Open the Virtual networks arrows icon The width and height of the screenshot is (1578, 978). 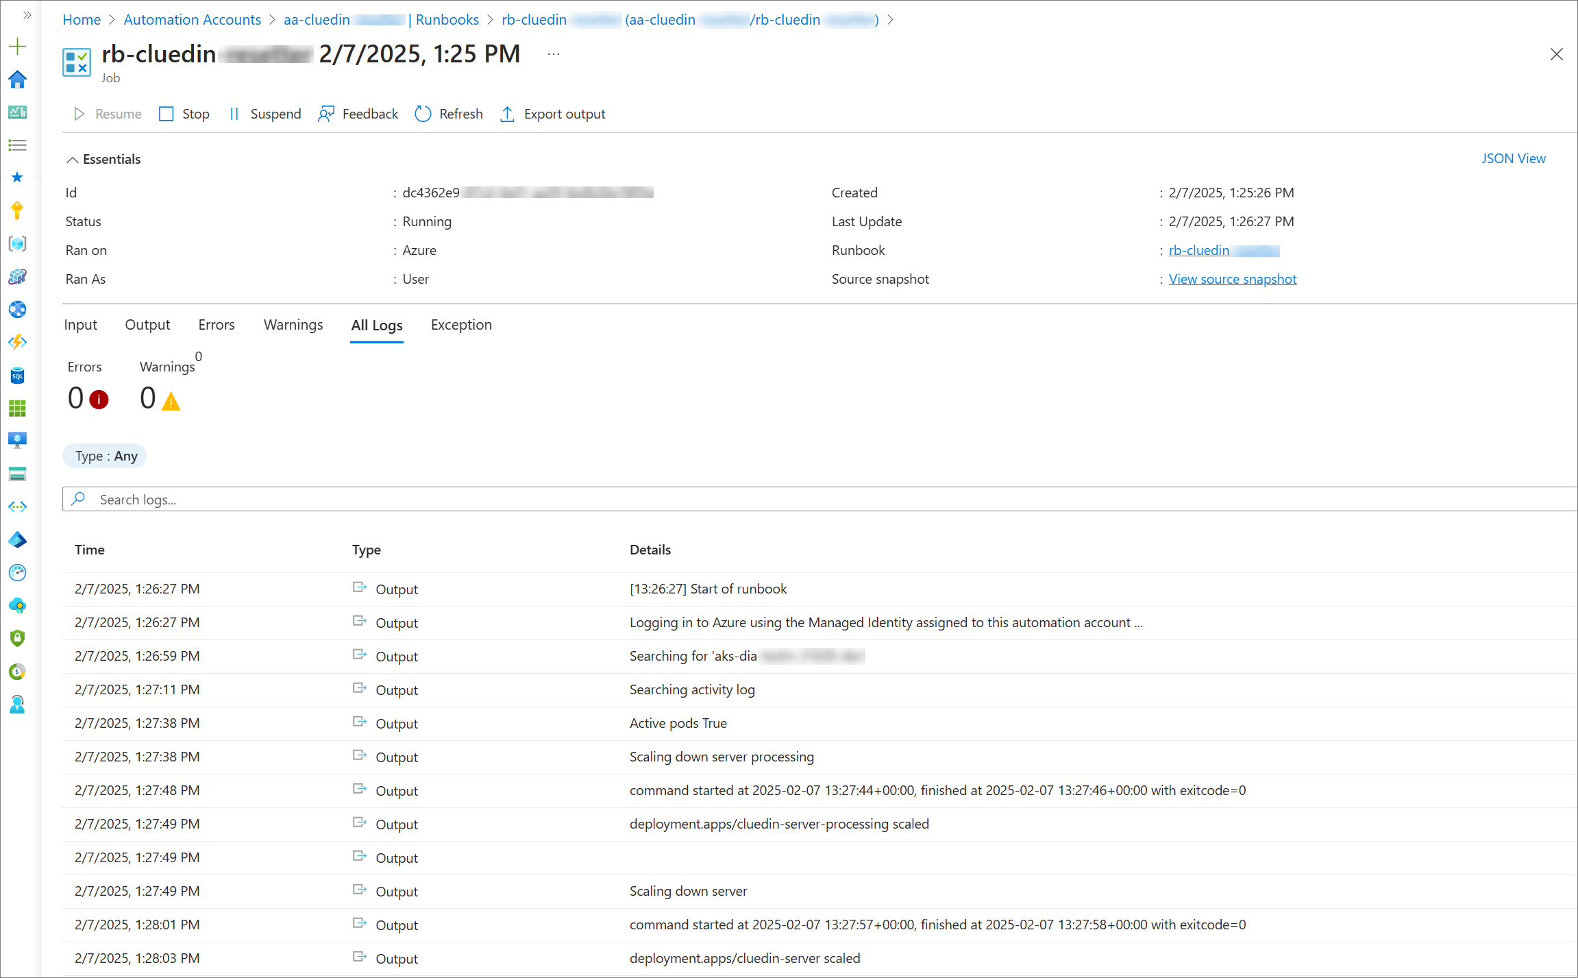[x=17, y=506]
